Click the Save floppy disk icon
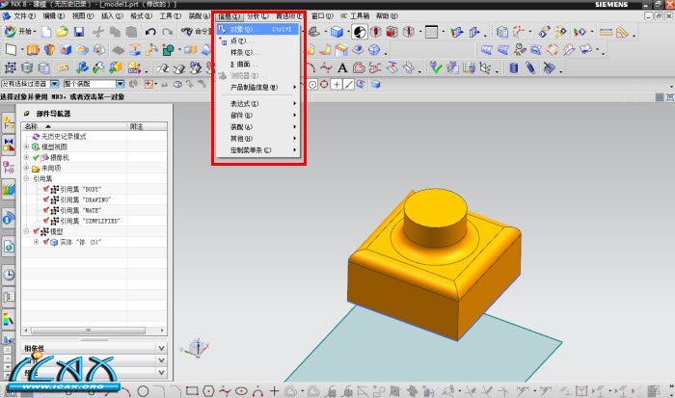675x398 pixels. pos(80,32)
